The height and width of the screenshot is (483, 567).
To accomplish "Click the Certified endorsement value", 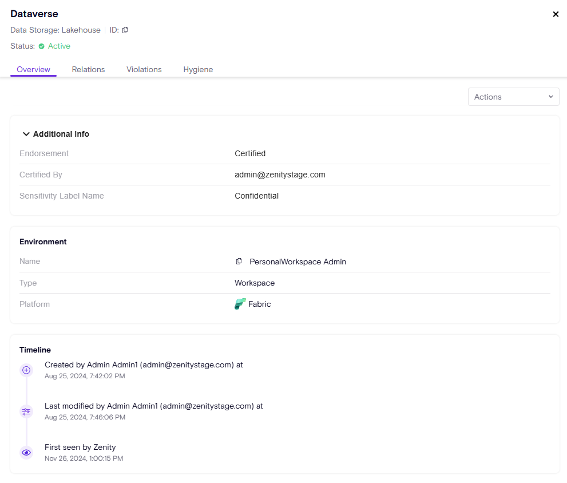I will pyautogui.click(x=250, y=153).
